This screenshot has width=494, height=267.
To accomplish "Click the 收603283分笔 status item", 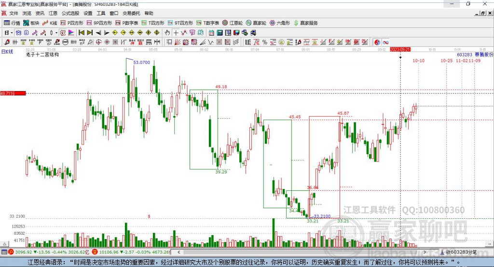I will point(461,252).
